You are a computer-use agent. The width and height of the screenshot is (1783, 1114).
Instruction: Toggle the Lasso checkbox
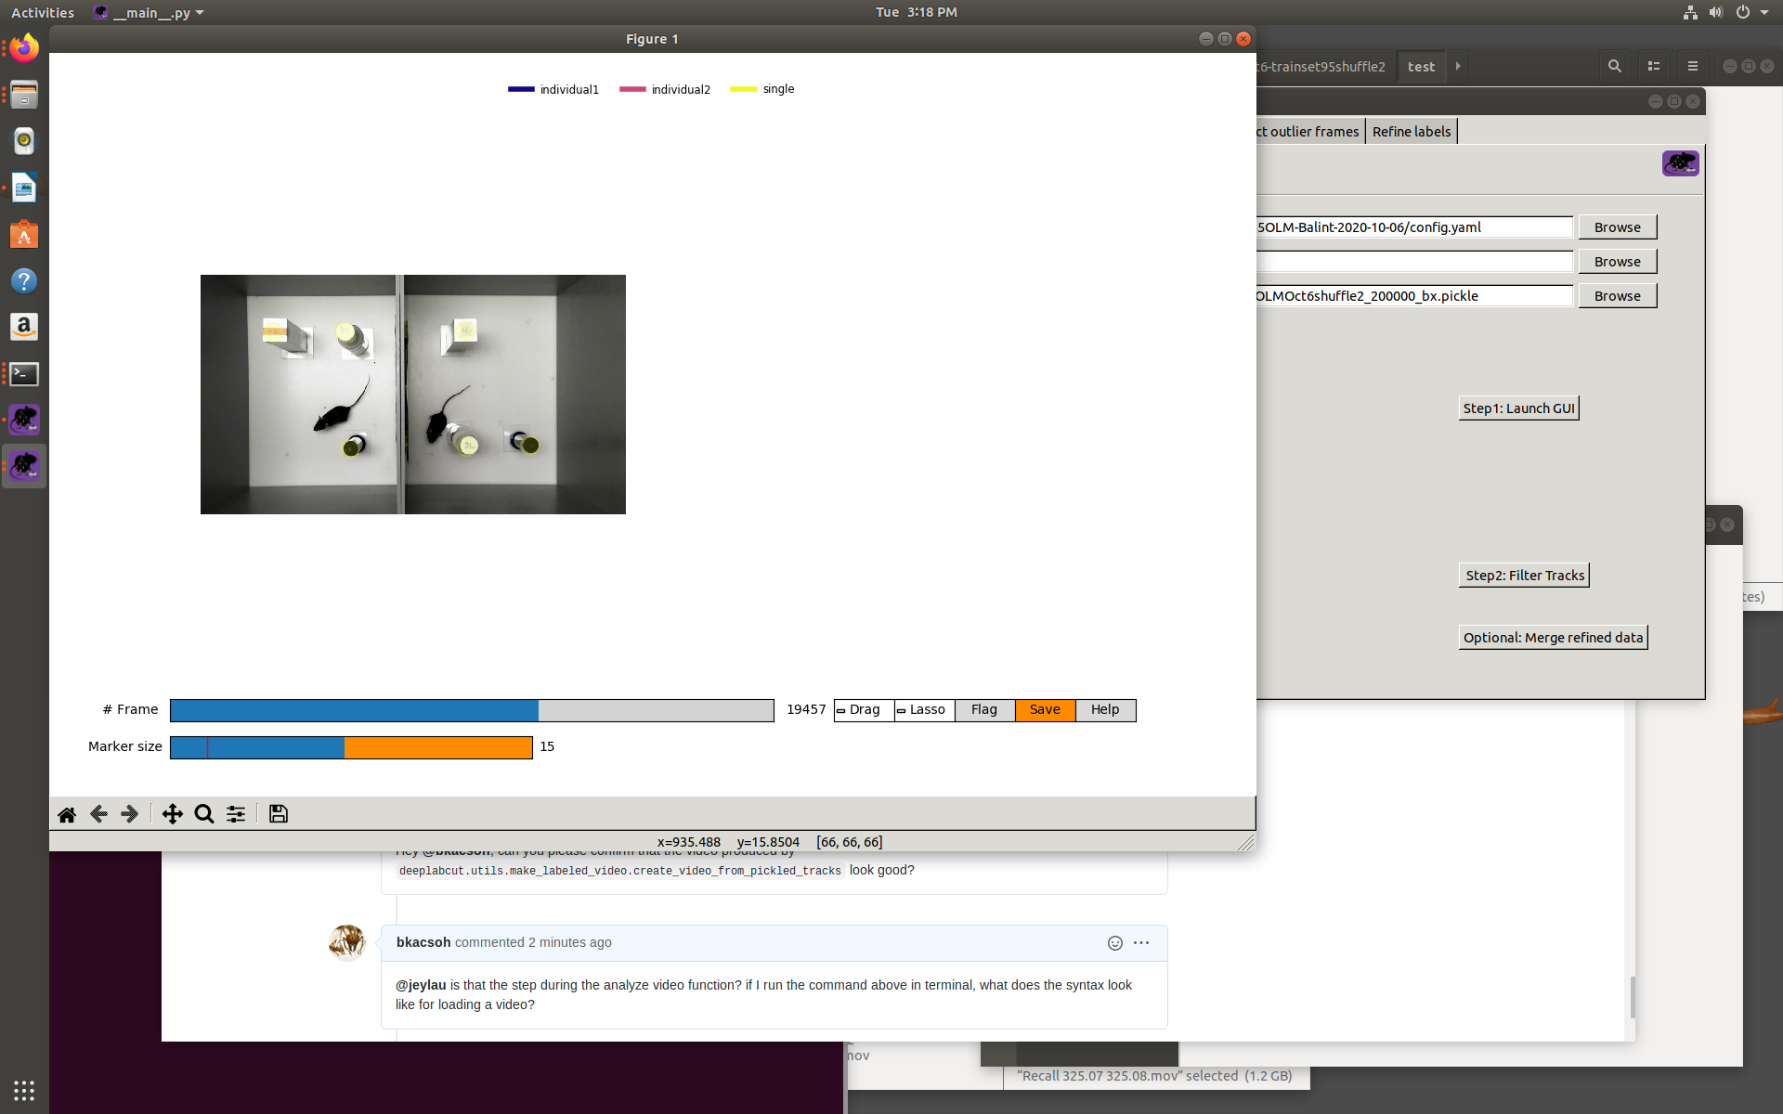pyautogui.click(x=901, y=710)
